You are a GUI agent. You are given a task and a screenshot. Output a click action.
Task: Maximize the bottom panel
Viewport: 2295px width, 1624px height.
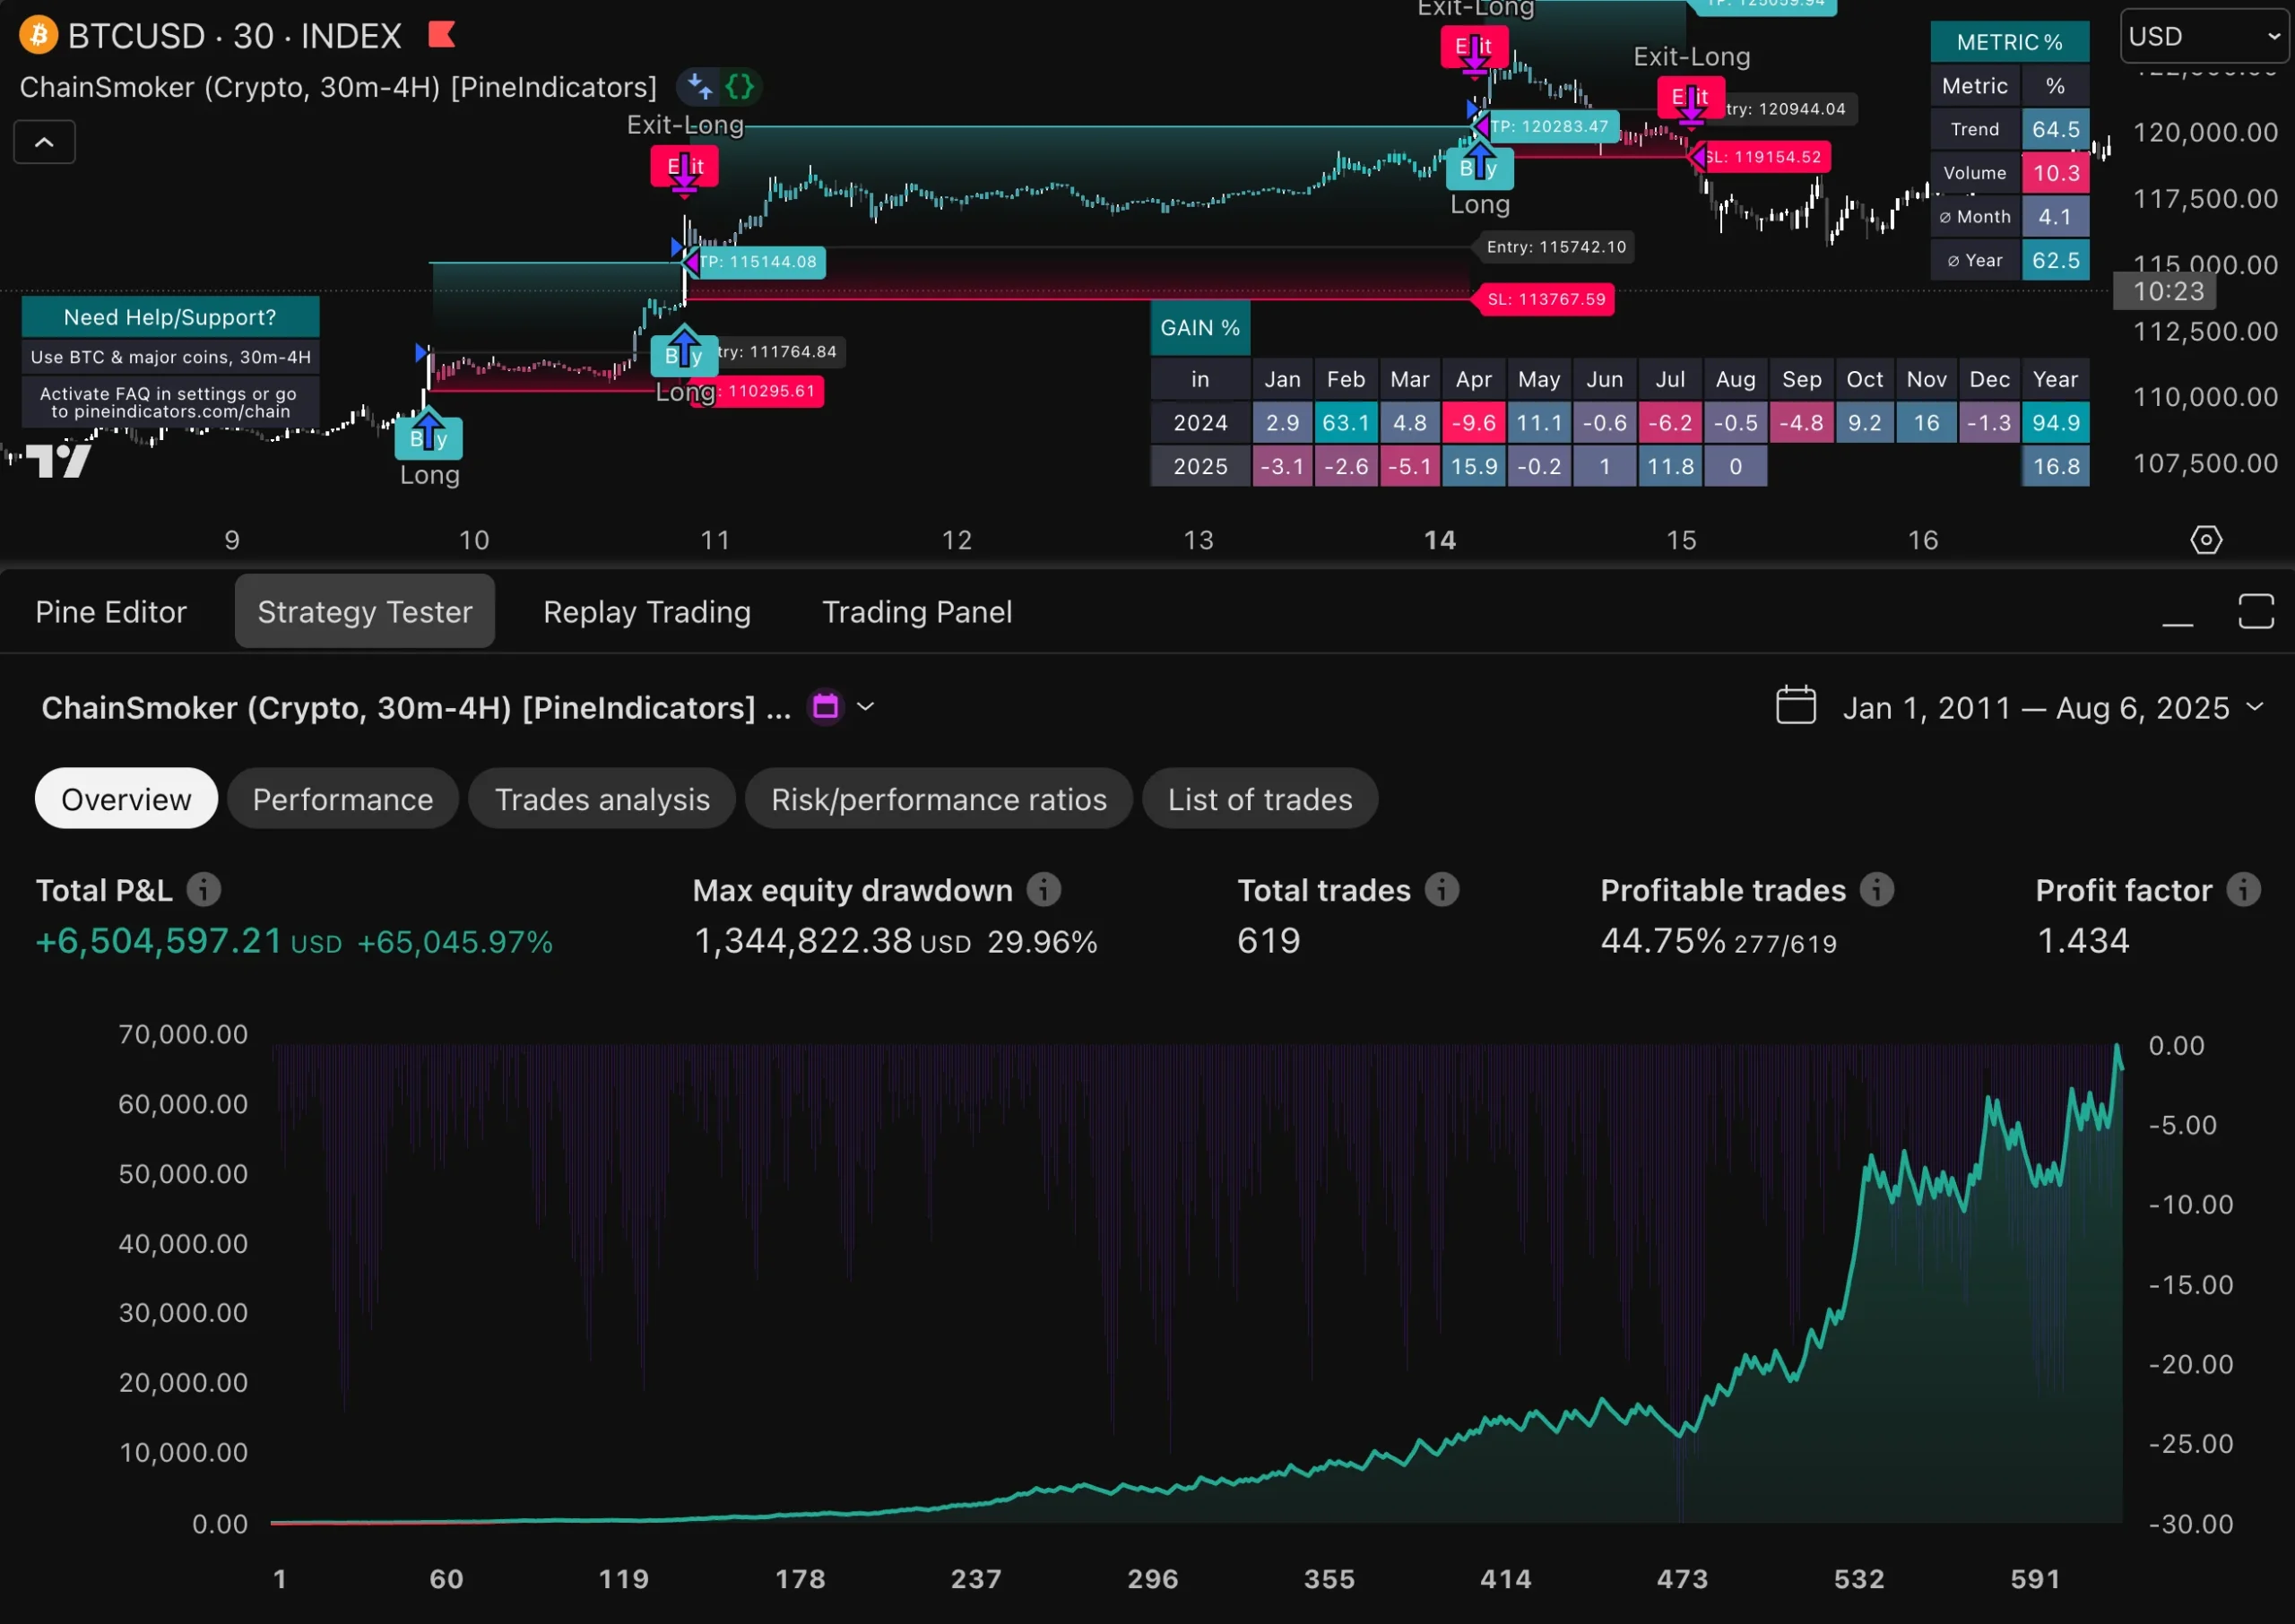point(2255,612)
